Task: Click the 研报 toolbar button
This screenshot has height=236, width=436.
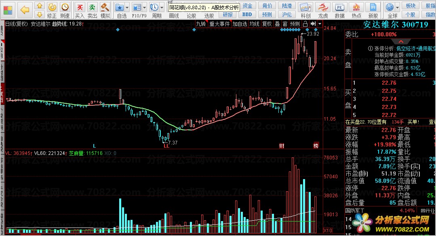Action: point(228,15)
